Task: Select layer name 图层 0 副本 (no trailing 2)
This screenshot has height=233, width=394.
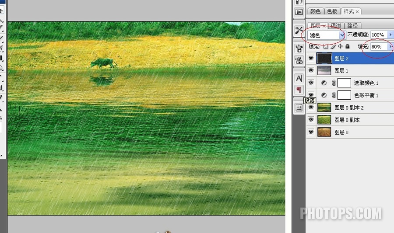Action: (347, 120)
